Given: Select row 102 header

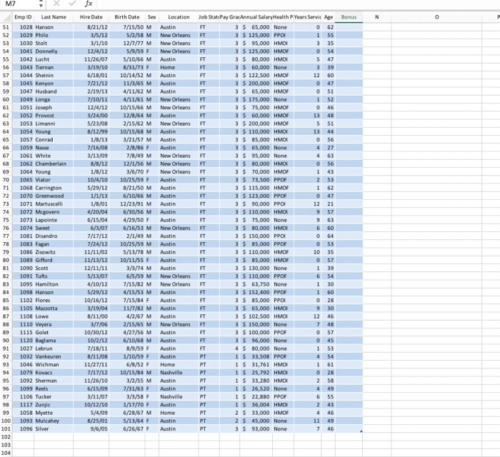Looking at the screenshot, I should point(6,437).
